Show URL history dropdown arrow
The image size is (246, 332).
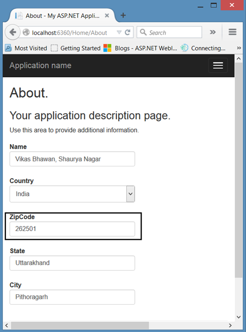point(119,32)
